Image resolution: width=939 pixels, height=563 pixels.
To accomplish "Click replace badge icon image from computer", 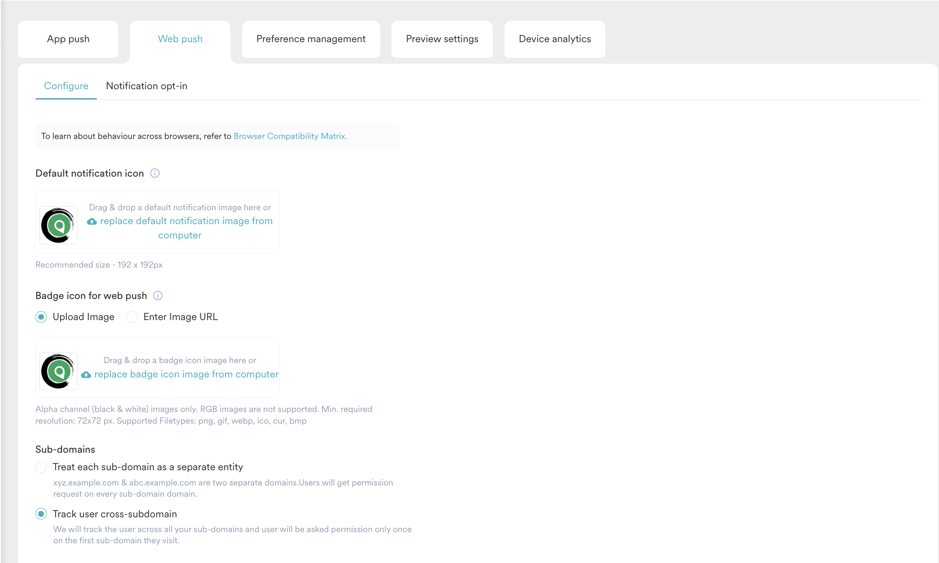I will point(186,374).
